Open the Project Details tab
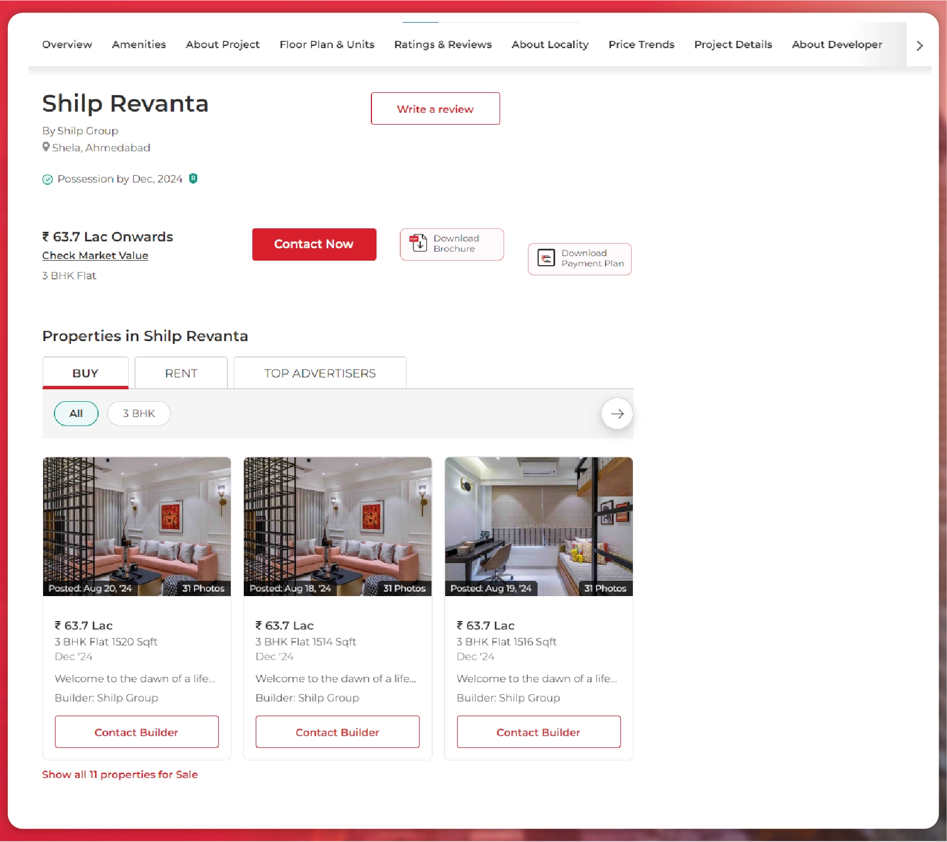The width and height of the screenshot is (947, 842). click(733, 45)
